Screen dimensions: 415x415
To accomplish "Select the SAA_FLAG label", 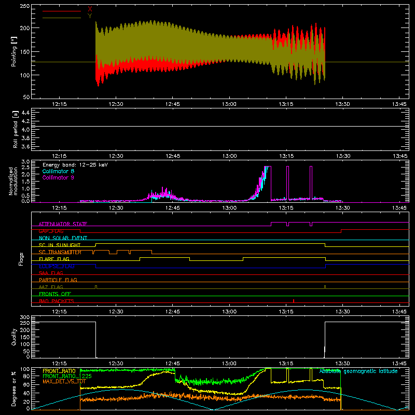I will point(51,273).
